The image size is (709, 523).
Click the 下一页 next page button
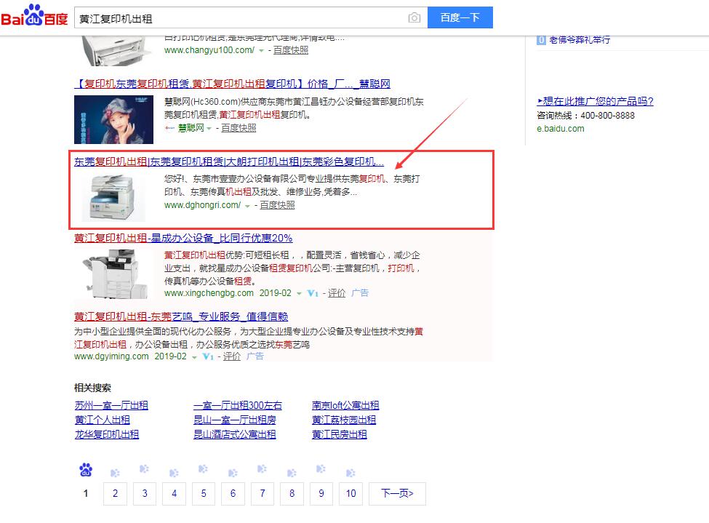tap(396, 493)
